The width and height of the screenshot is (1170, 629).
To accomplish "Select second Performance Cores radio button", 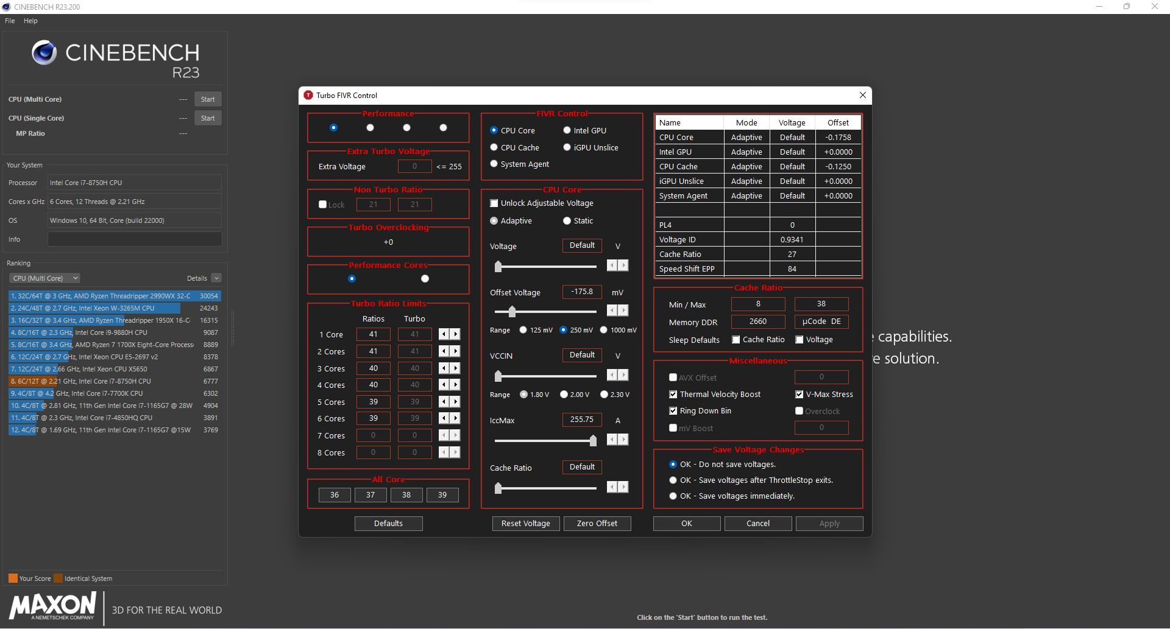I will pos(425,279).
